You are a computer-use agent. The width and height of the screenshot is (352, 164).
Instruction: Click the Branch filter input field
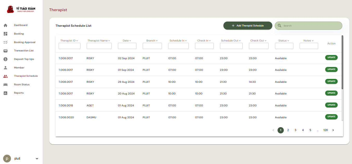coord(152,46)
